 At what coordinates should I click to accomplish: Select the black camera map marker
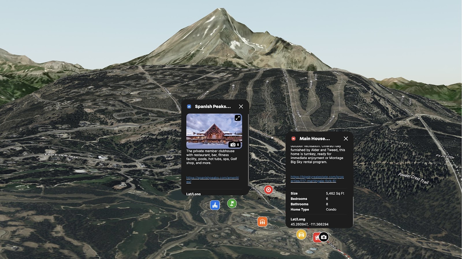(324, 237)
